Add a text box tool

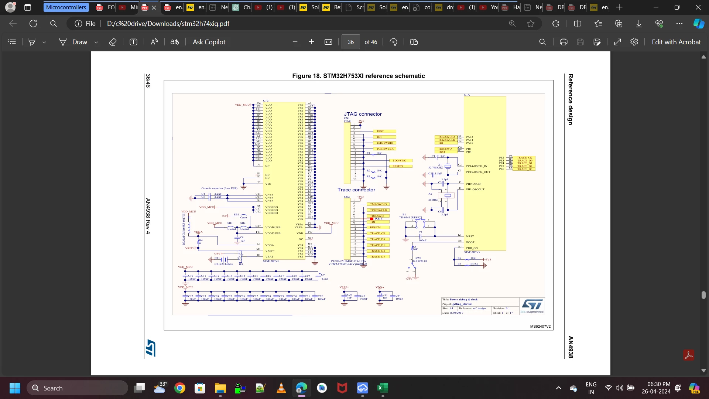pyautogui.click(x=134, y=42)
